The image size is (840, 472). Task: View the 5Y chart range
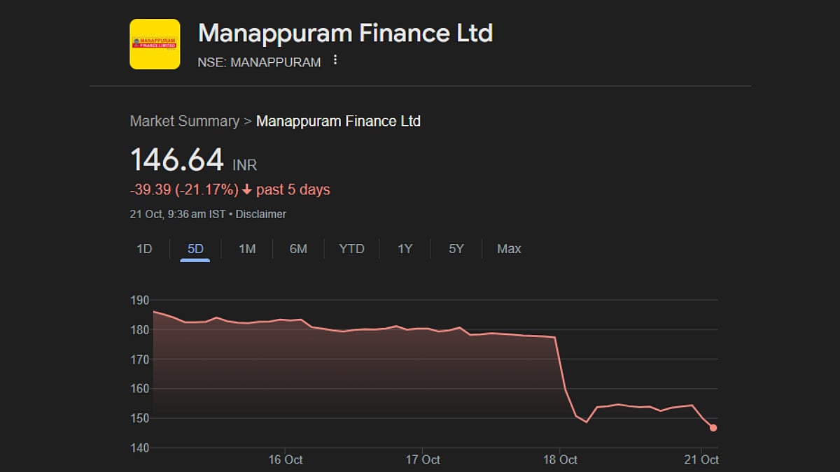click(x=456, y=249)
